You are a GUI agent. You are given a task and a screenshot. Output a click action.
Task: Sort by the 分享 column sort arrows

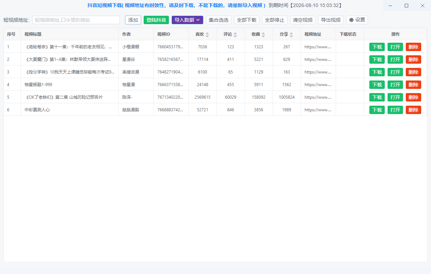291,35
